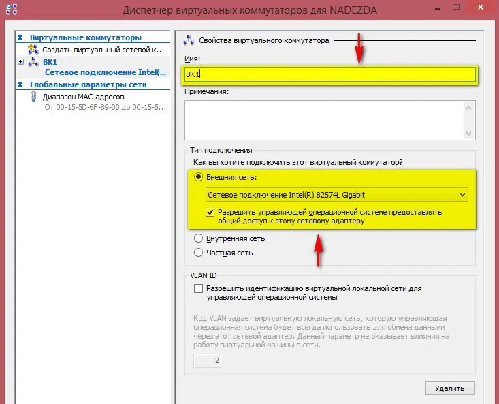Select the ВК1 switch in the tree
Viewport: 499px width, 404px height.
point(50,62)
